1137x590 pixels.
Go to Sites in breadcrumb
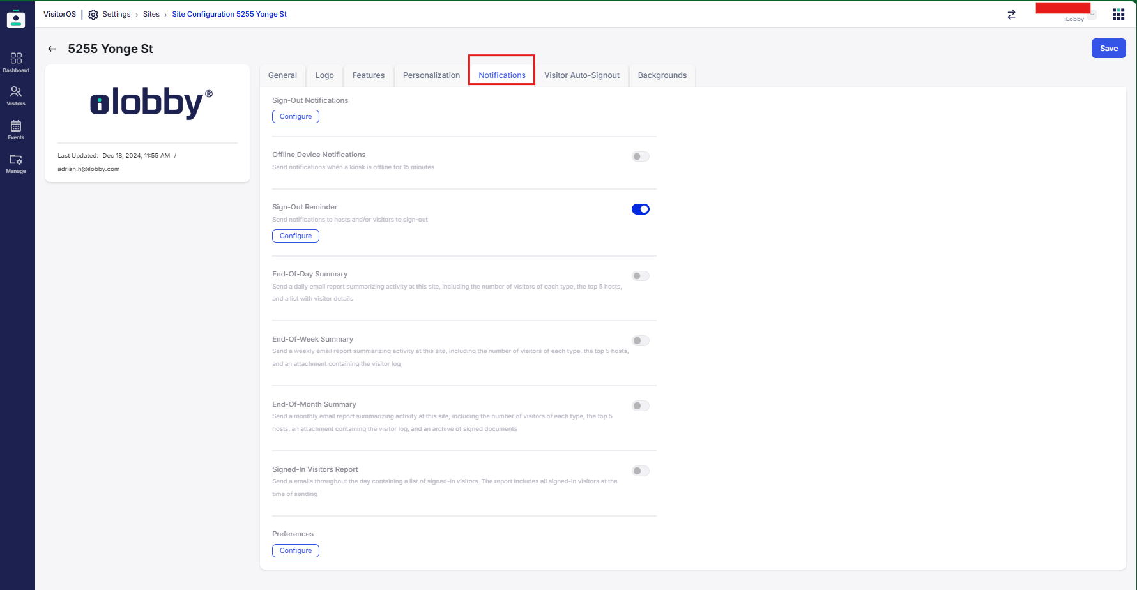151,15
